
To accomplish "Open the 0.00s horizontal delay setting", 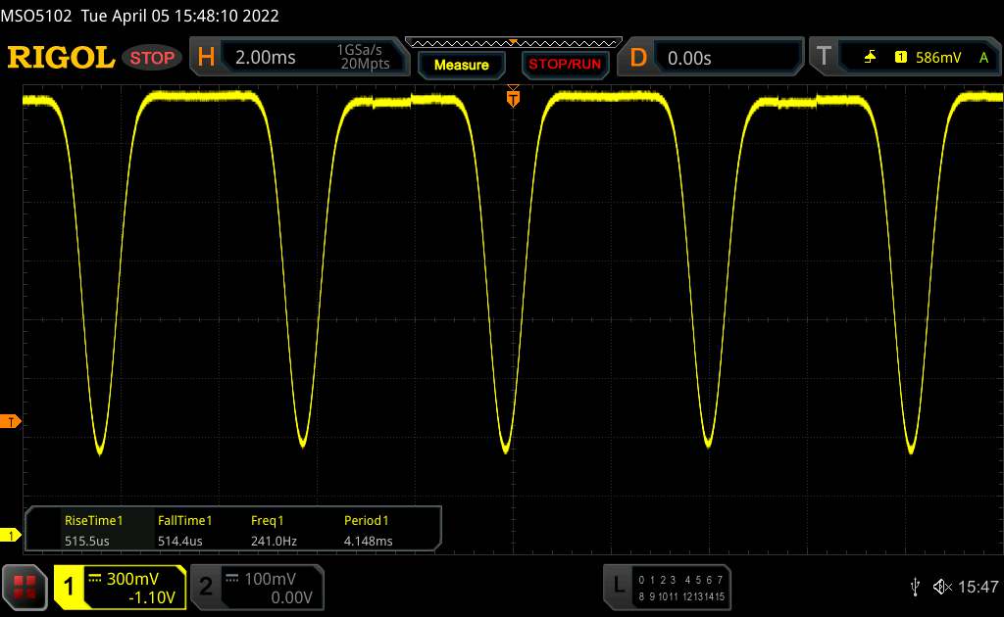I will pyautogui.click(x=726, y=58).
